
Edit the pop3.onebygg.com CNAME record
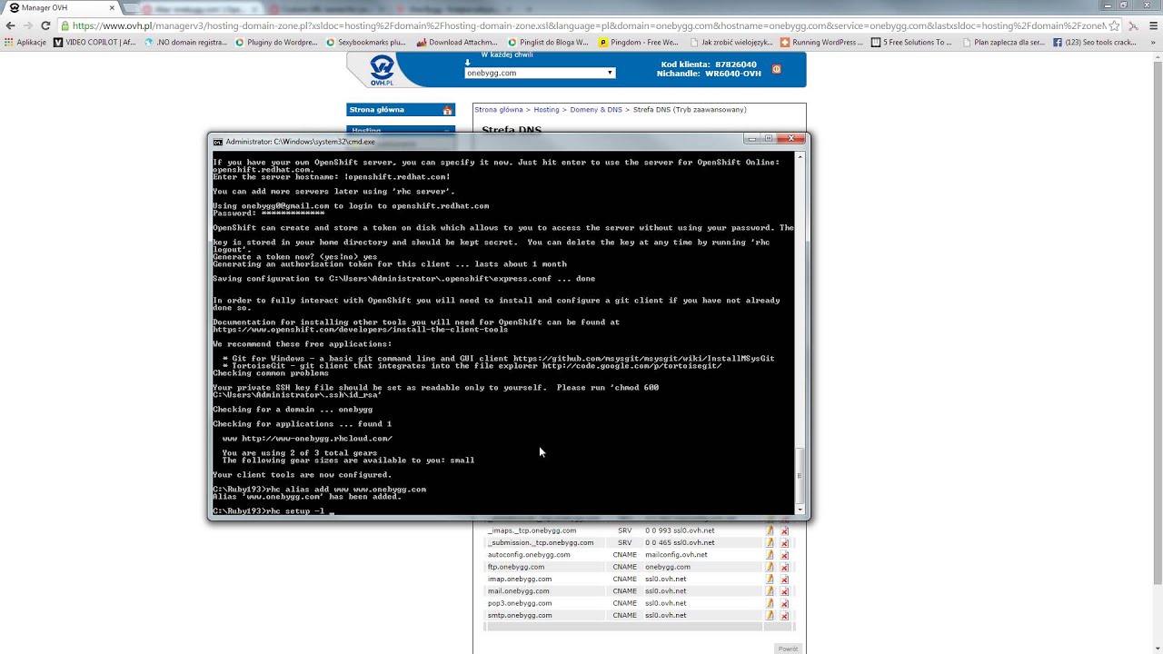[x=770, y=603]
